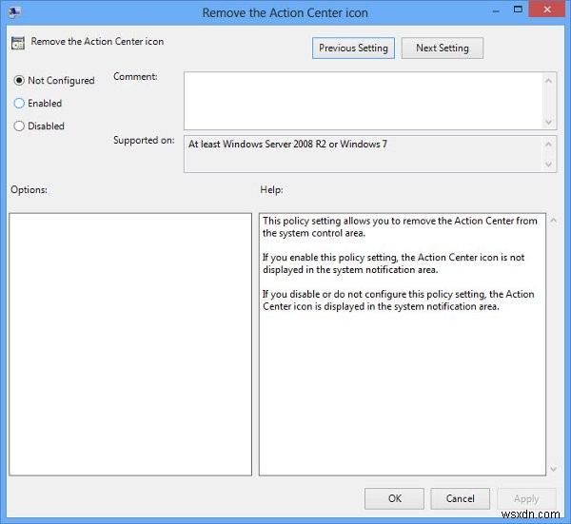Image resolution: width=571 pixels, height=524 pixels.
Task: Click the 'Remove the Action Center icon' heading text
Action: pyautogui.click(x=97, y=42)
